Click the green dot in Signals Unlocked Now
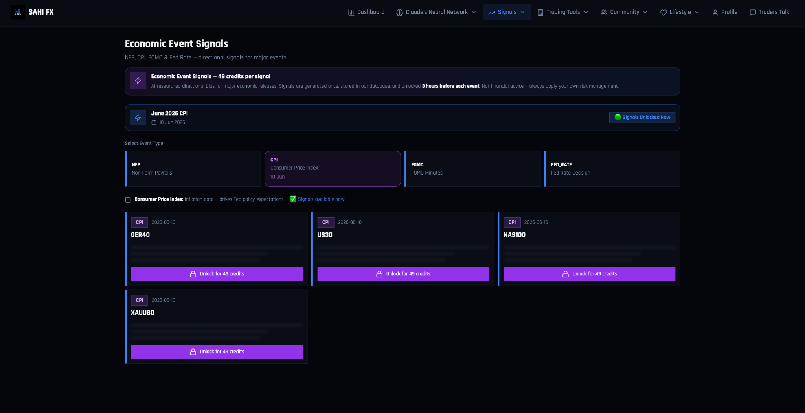805x413 pixels. pyautogui.click(x=618, y=117)
